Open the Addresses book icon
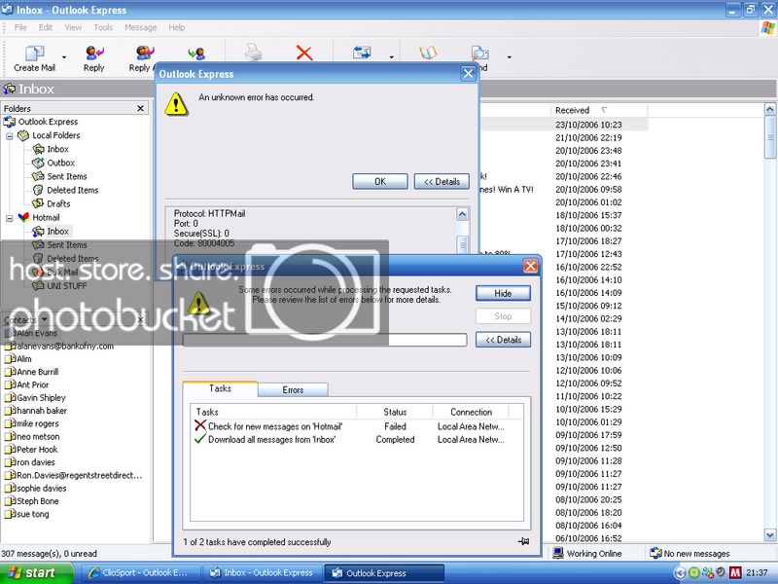 (x=428, y=53)
